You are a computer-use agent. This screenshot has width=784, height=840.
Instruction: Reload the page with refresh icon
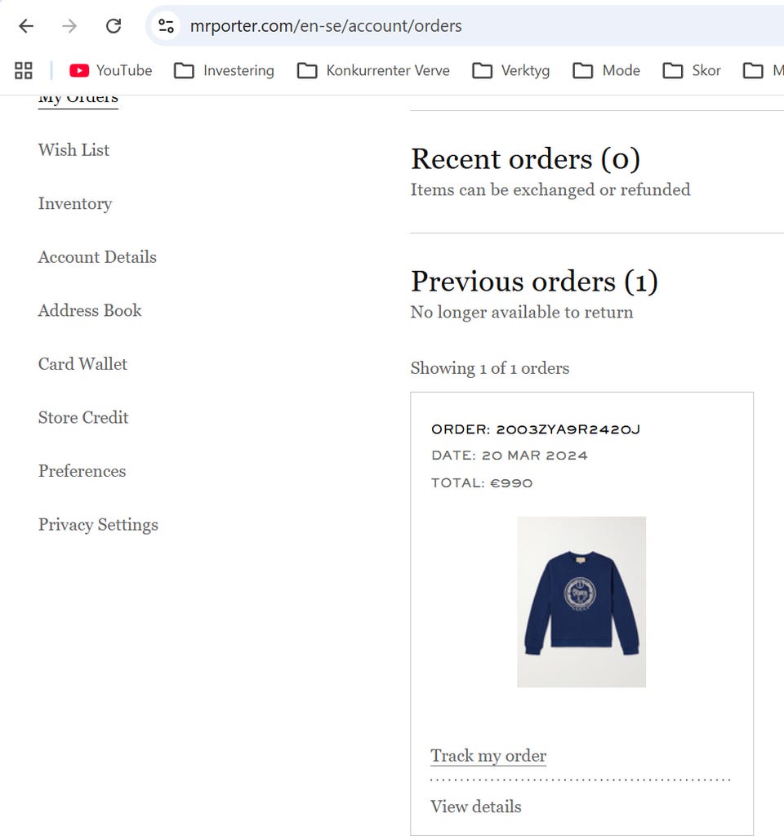[x=114, y=26]
